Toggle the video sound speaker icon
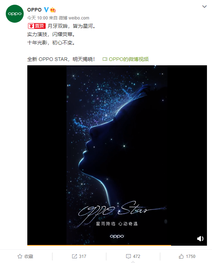 coord(200,238)
